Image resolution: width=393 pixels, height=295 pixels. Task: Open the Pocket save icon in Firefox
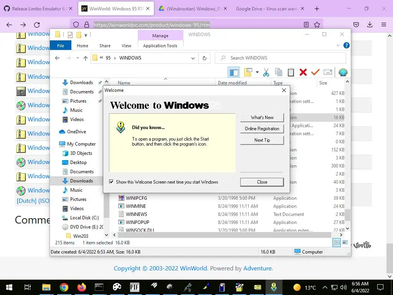[x=356, y=25]
